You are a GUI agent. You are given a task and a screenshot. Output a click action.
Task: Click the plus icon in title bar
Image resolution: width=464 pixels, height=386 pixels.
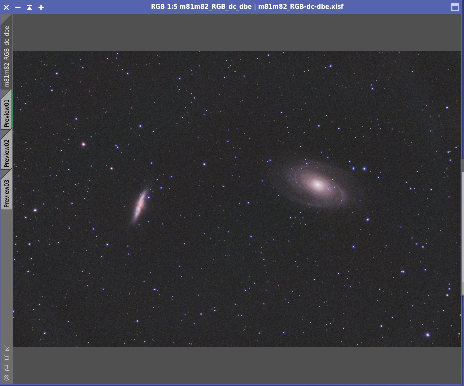[x=41, y=7]
